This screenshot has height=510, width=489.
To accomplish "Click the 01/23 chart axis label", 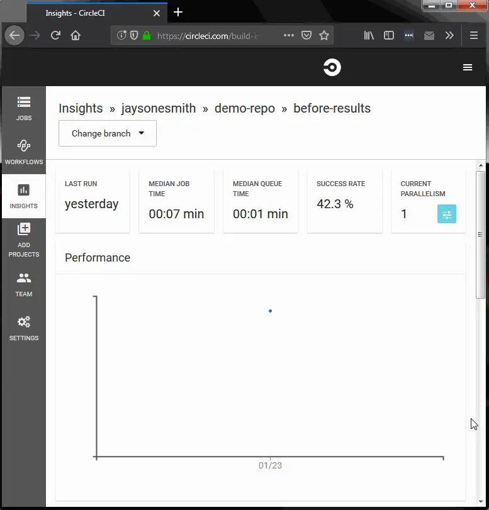I will coord(270,465).
